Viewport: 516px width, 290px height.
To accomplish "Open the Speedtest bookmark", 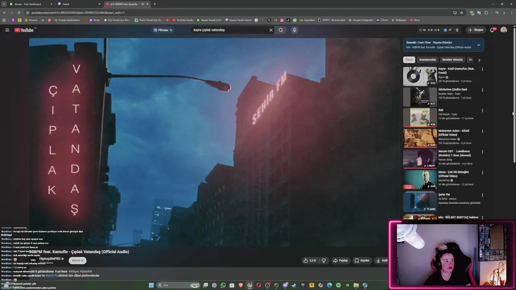I will pos(307,20).
